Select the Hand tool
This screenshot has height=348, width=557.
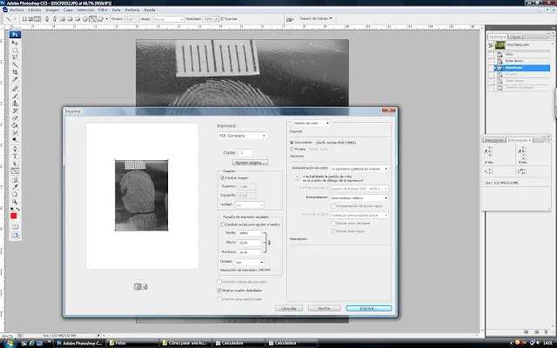point(15,195)
